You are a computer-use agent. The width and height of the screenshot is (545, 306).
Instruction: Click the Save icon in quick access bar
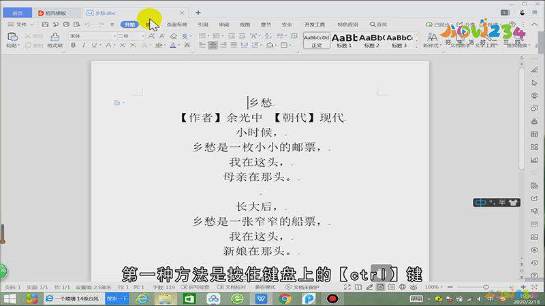pos(45,24)
